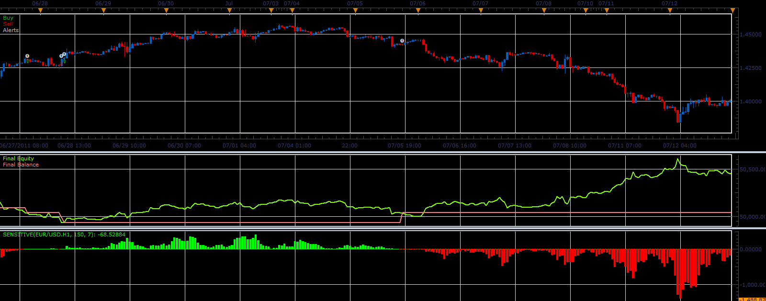Viewport: 766px width, 301px height.
Task: Click the 0.0000 indicator axis label
Action: coord(751,249)
